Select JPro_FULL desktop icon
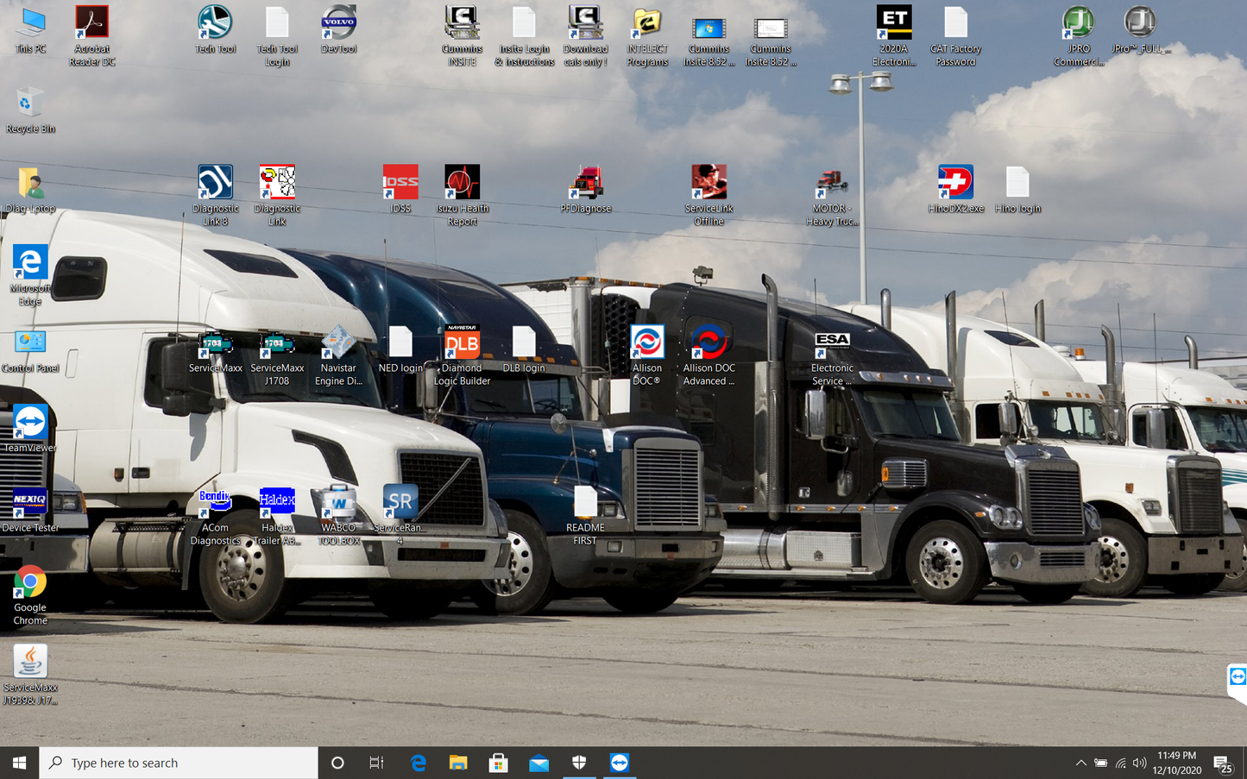This screenshot has height=779, width=1247. (x=1140, y=30)
